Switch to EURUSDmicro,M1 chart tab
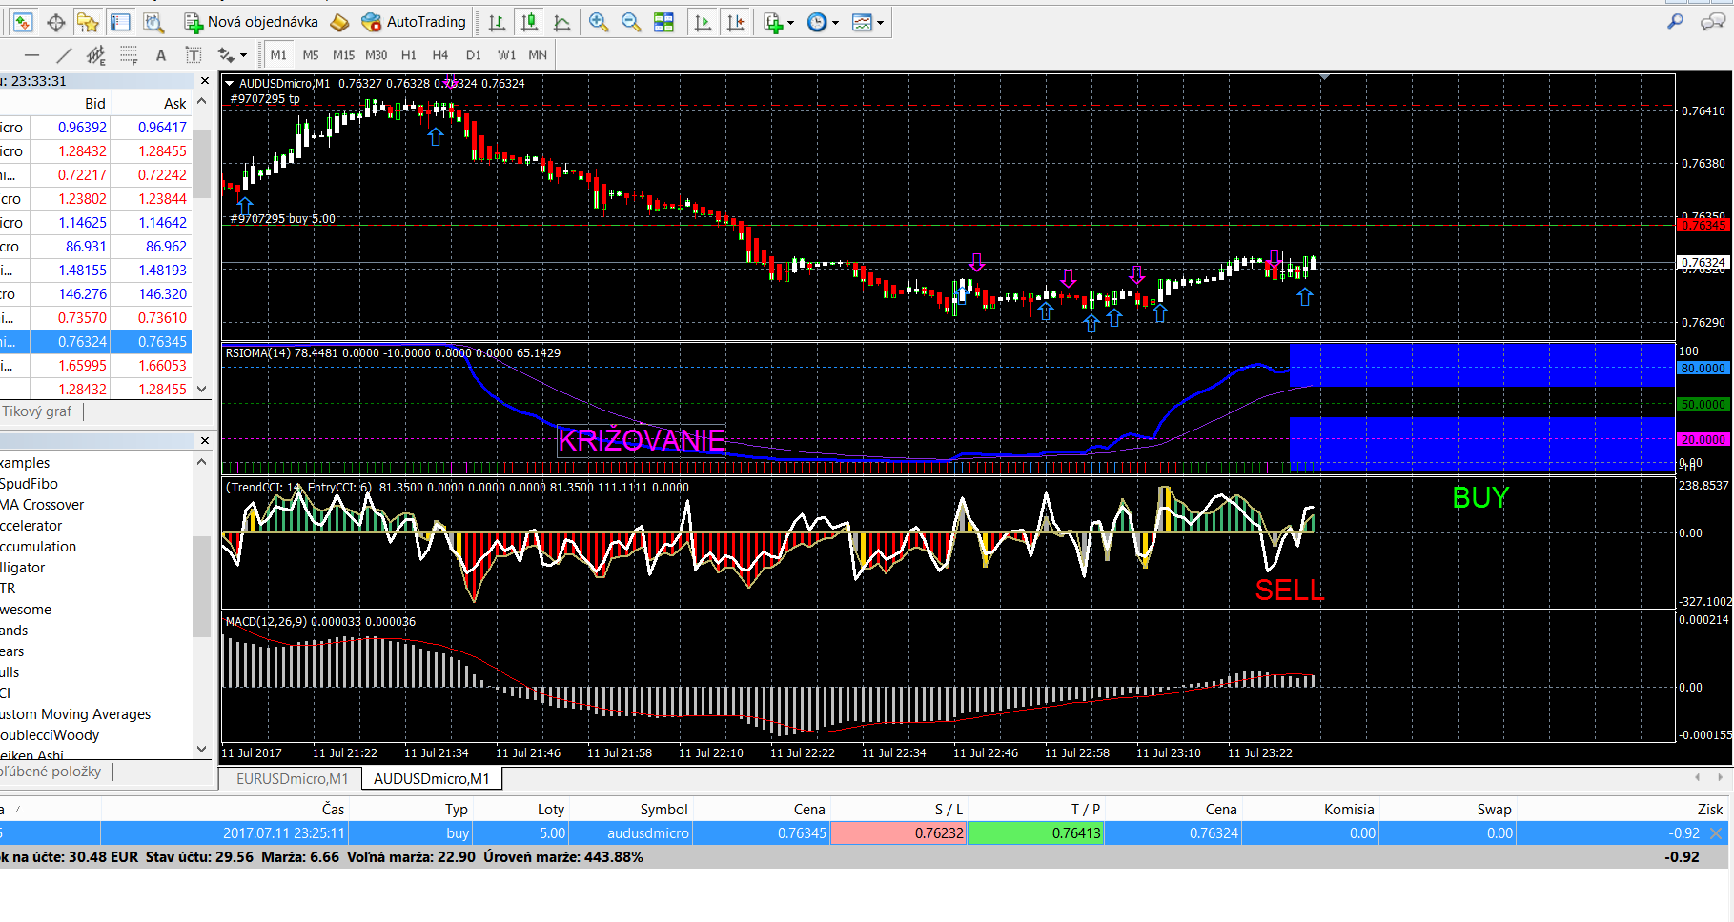Screen dimensions: 1734x922 (x=292, y=778)
